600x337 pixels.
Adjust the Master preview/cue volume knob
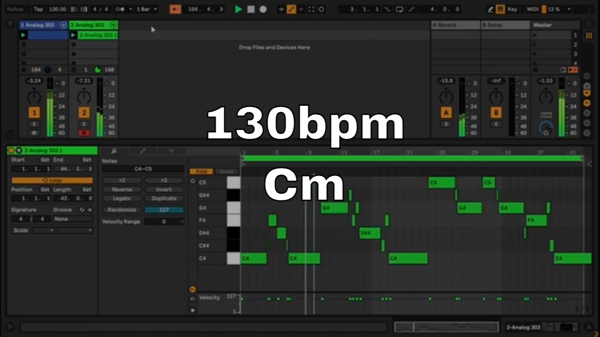coord(546,127)
